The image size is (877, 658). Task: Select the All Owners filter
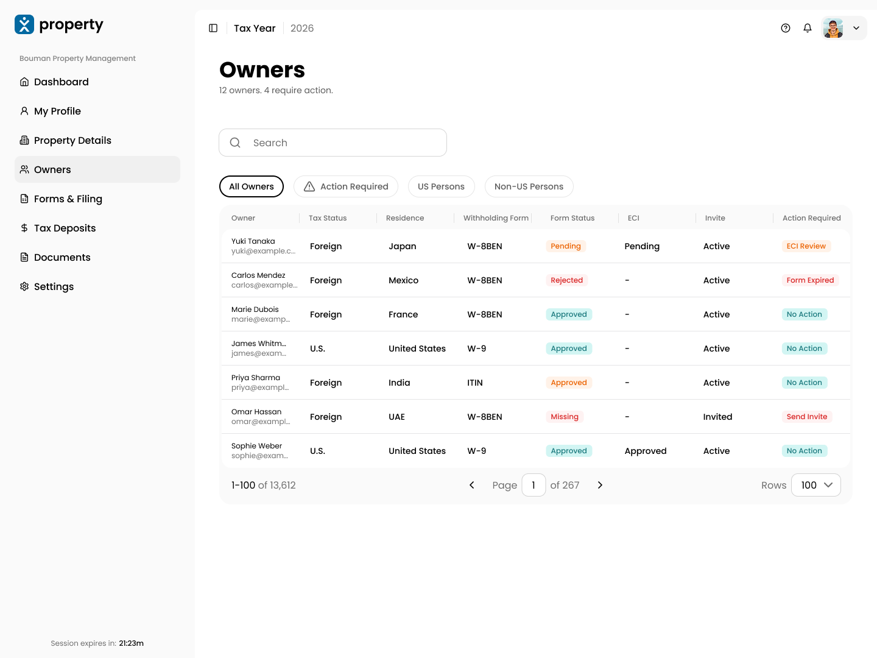point(252,186)
